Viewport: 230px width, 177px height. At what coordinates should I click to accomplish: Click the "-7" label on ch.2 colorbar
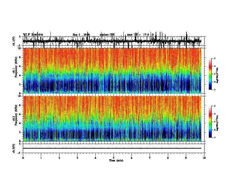(214, 137)
